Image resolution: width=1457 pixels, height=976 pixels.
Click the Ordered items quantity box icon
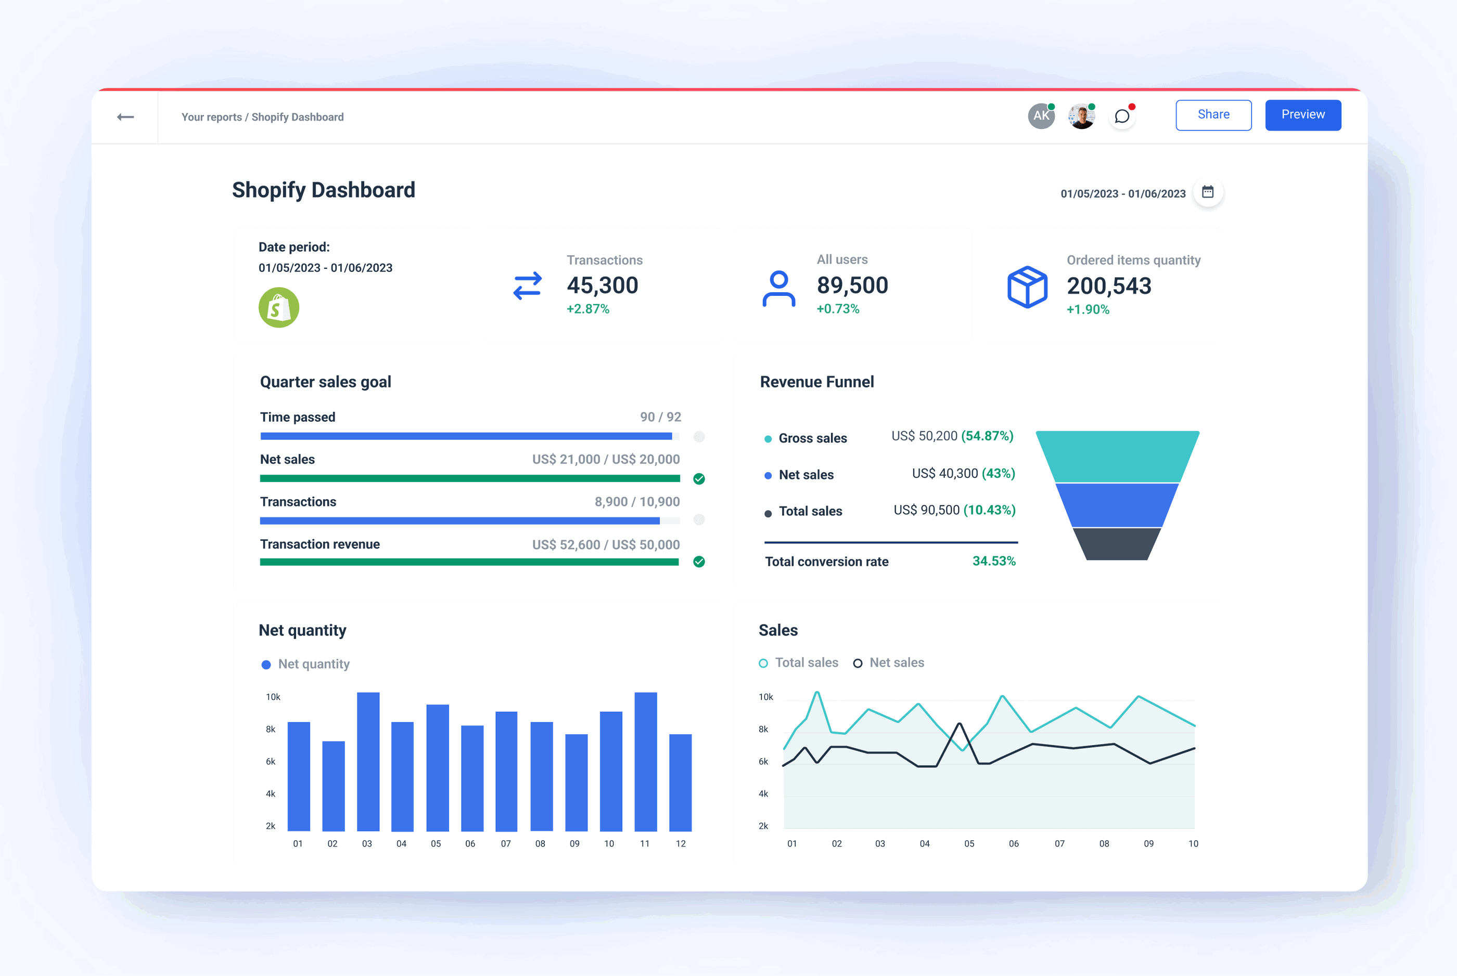[x=1027, y=287]
